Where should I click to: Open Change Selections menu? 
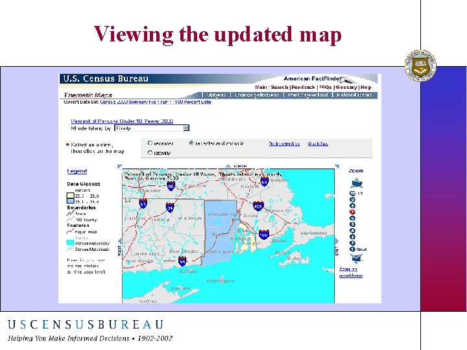(257, 95)
